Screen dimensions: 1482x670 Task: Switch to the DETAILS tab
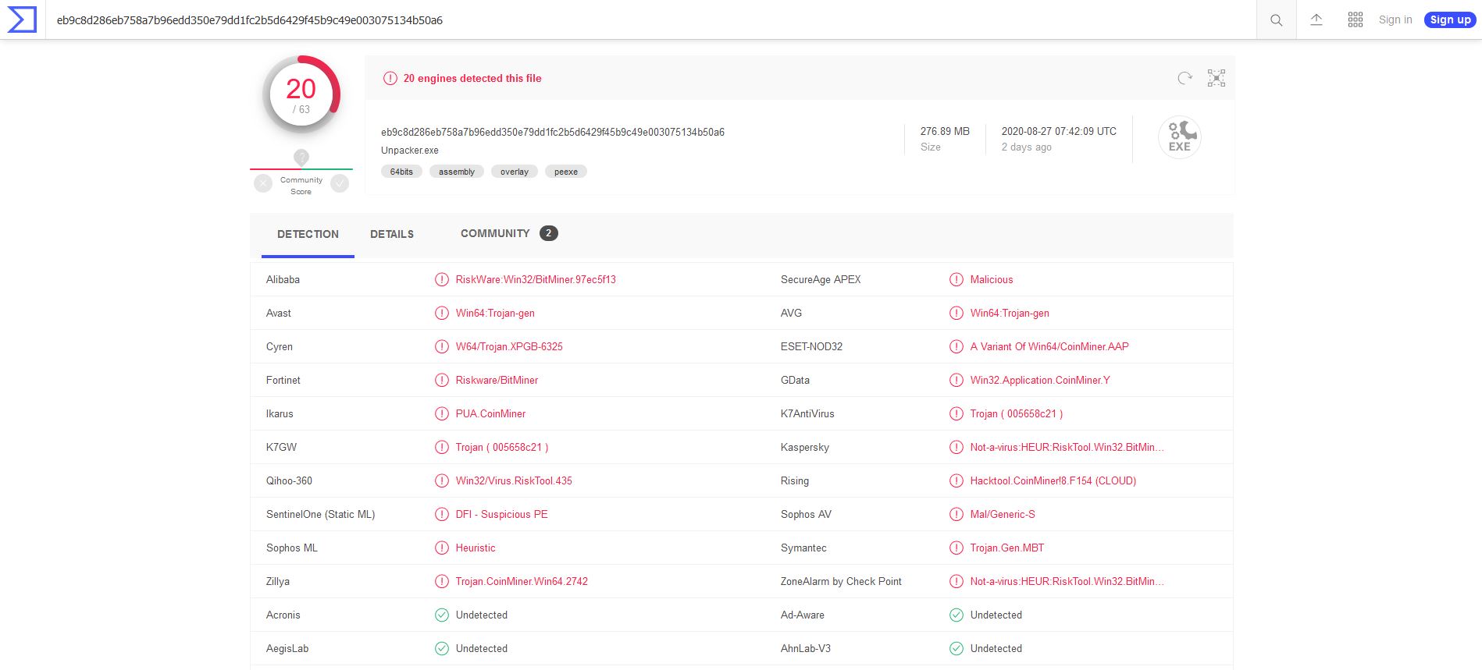(392, 234)
